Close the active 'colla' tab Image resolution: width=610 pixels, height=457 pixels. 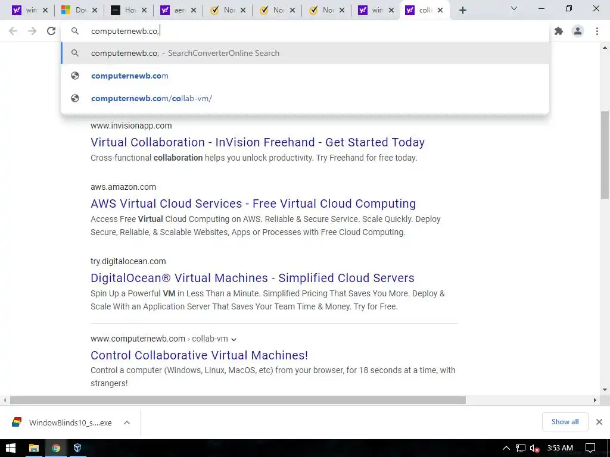click(x=440, y=11)
